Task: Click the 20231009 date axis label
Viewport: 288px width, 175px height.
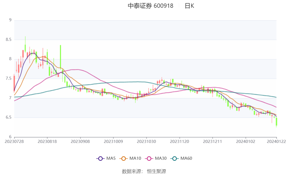Action: click(113, 142)
